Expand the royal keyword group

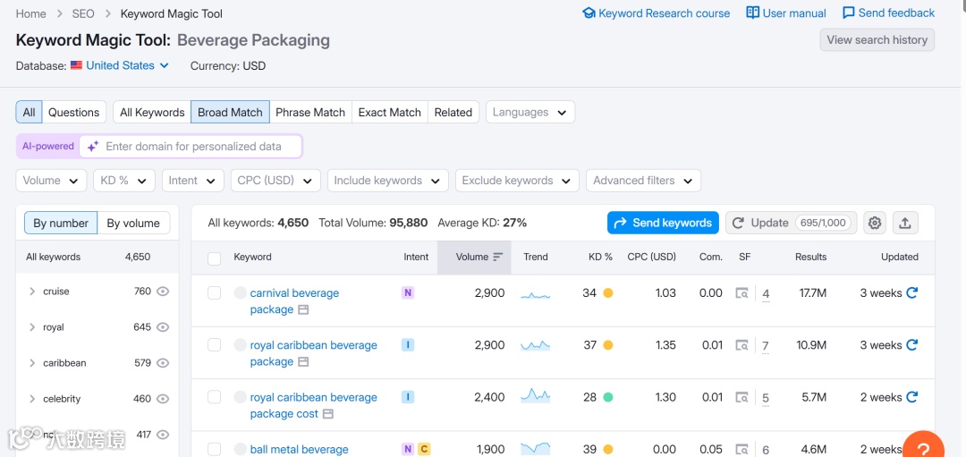point(32,327)
